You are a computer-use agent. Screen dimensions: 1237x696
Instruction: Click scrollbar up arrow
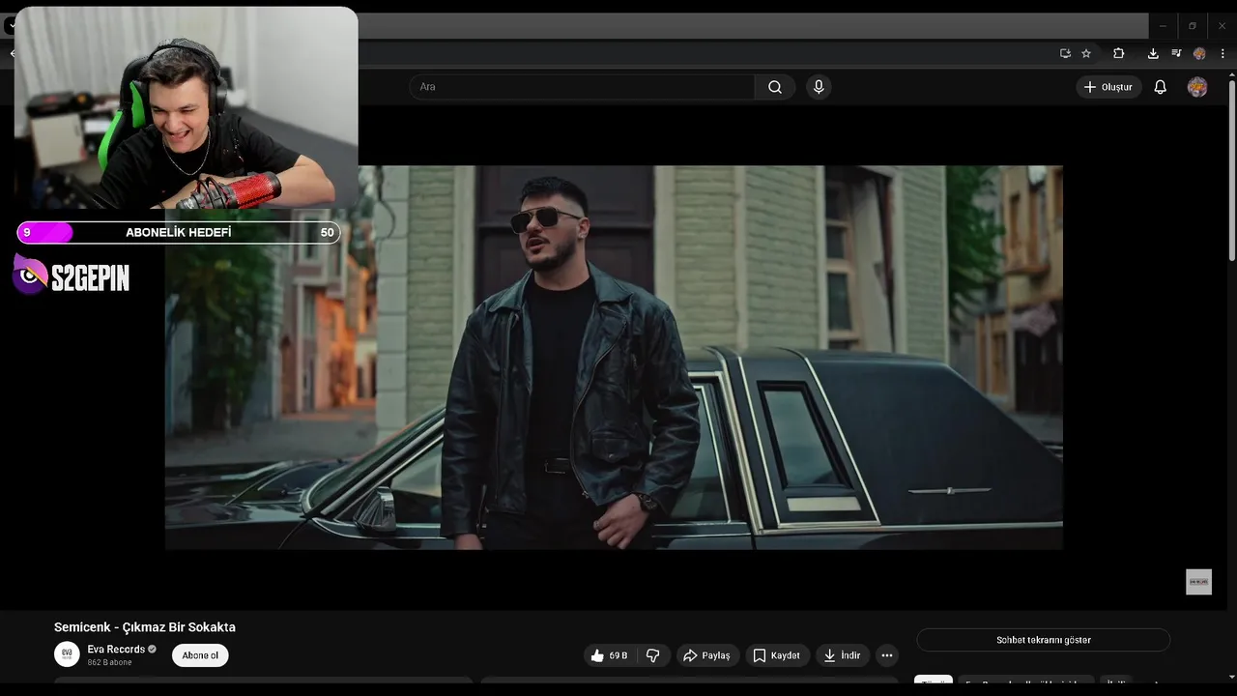(x=1231, y=75)
